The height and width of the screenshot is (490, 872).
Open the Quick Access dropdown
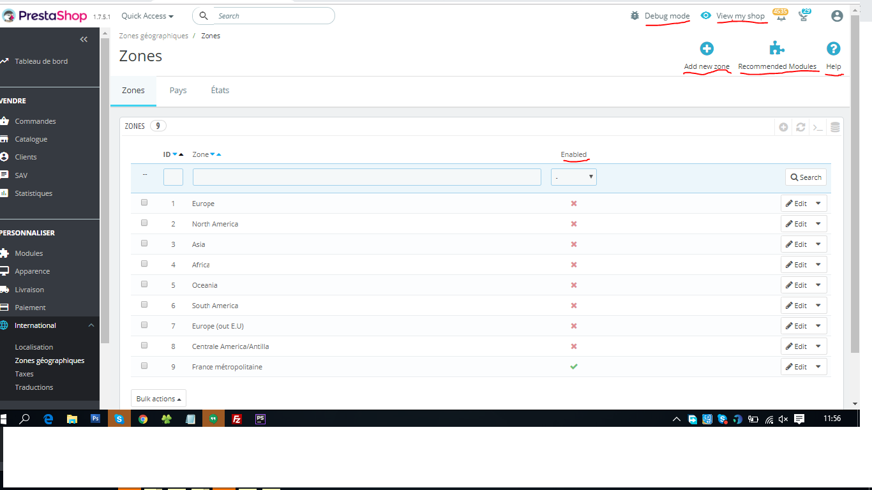pos(147,16)
